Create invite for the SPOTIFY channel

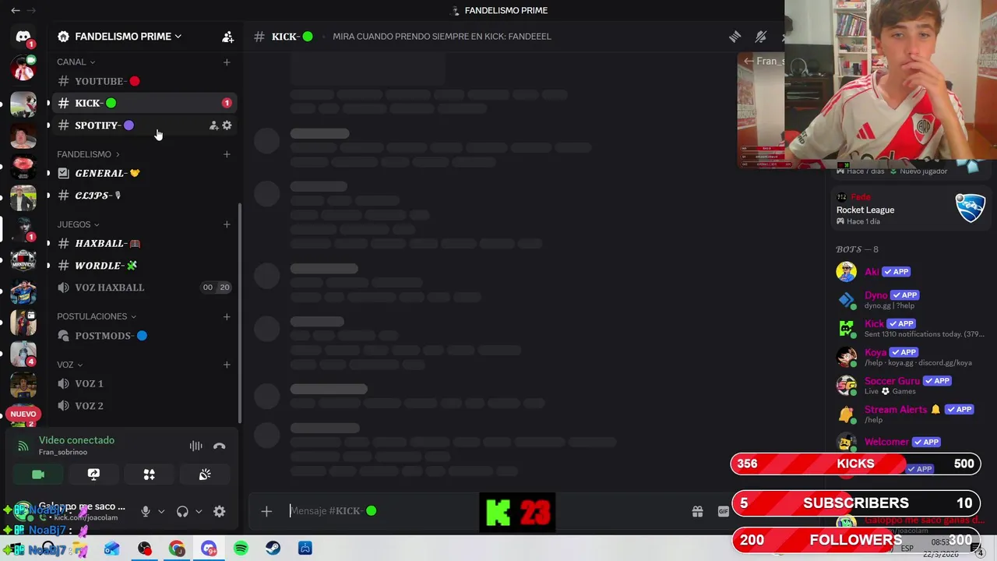click(x=213, y=125)
